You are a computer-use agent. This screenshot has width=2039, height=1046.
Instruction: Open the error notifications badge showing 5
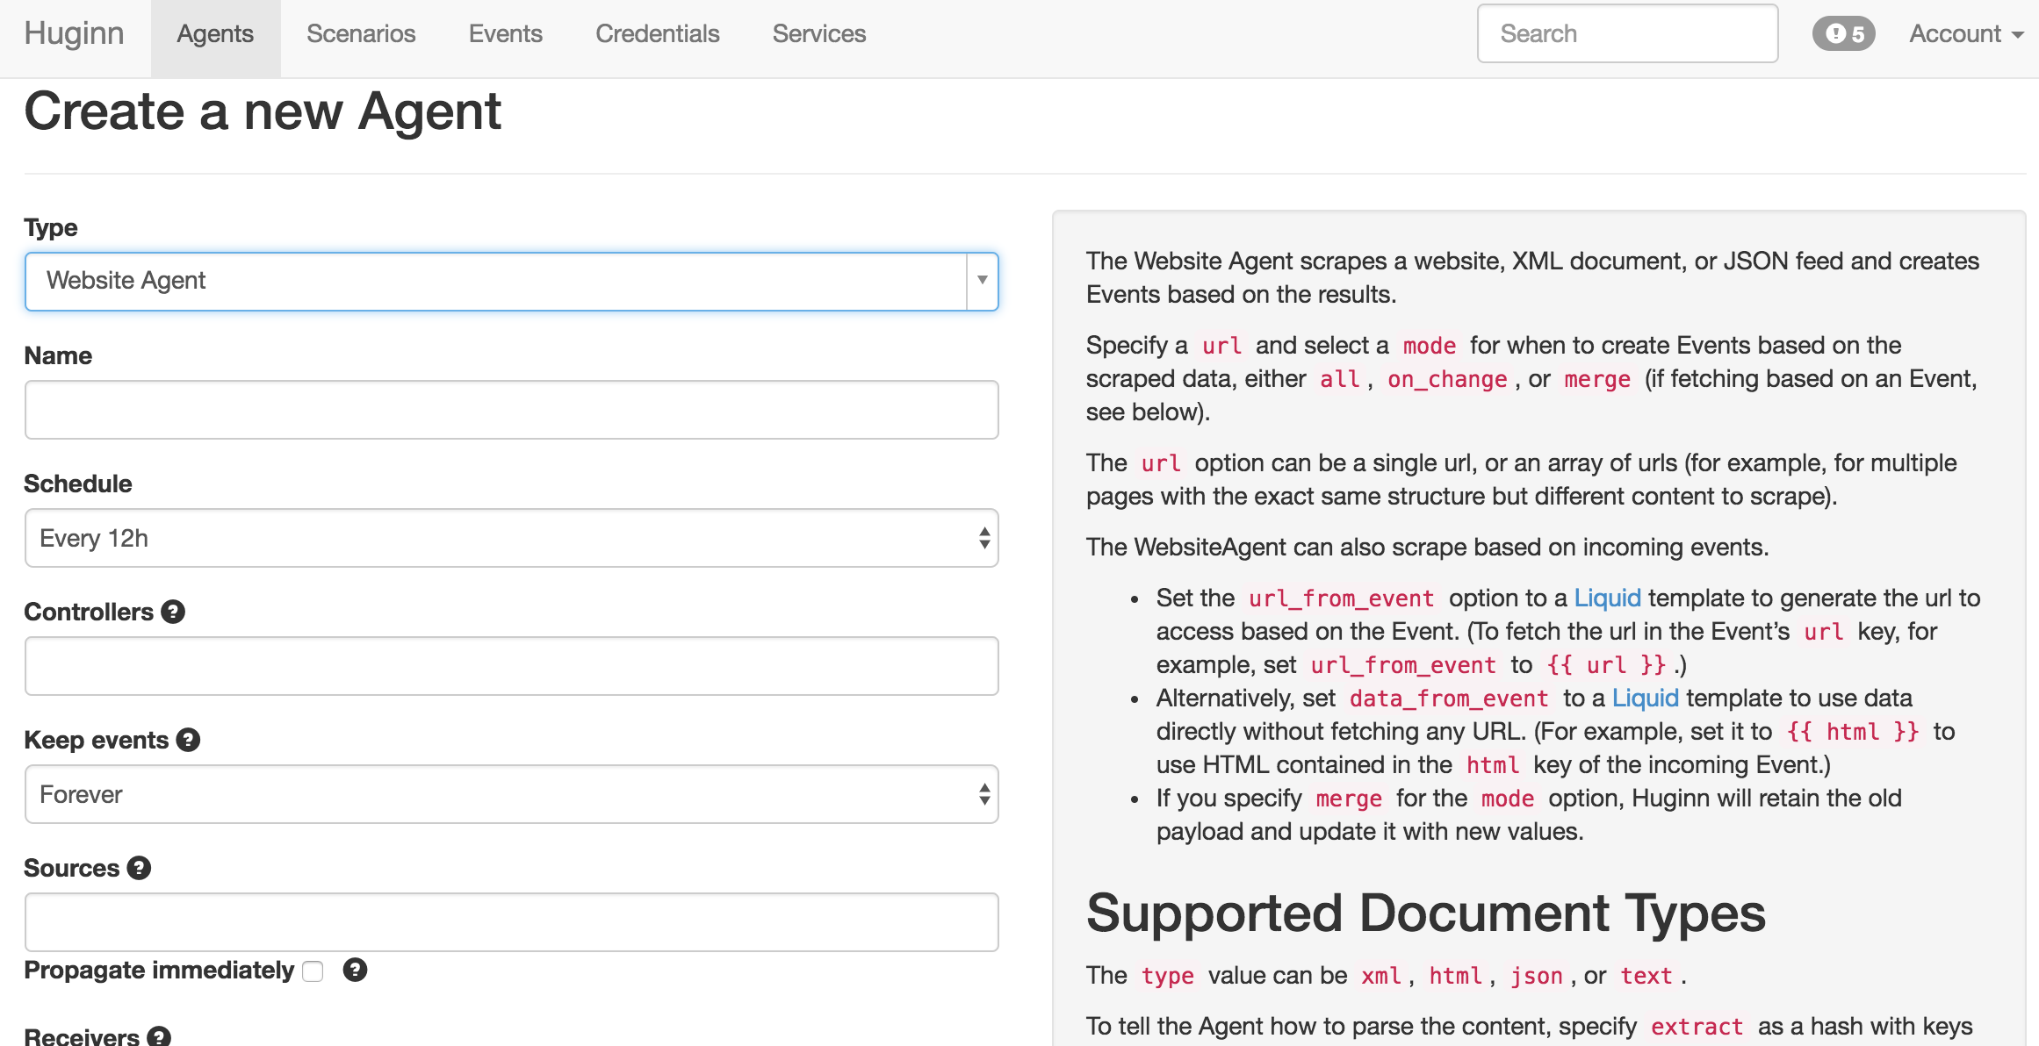[1843, 33]
